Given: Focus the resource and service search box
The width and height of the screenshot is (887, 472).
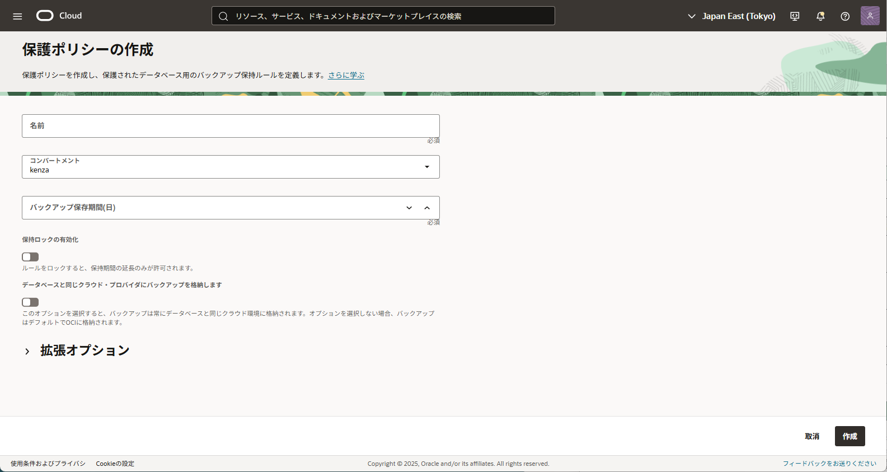Looking at the screenshot, I should pos(383,16).
